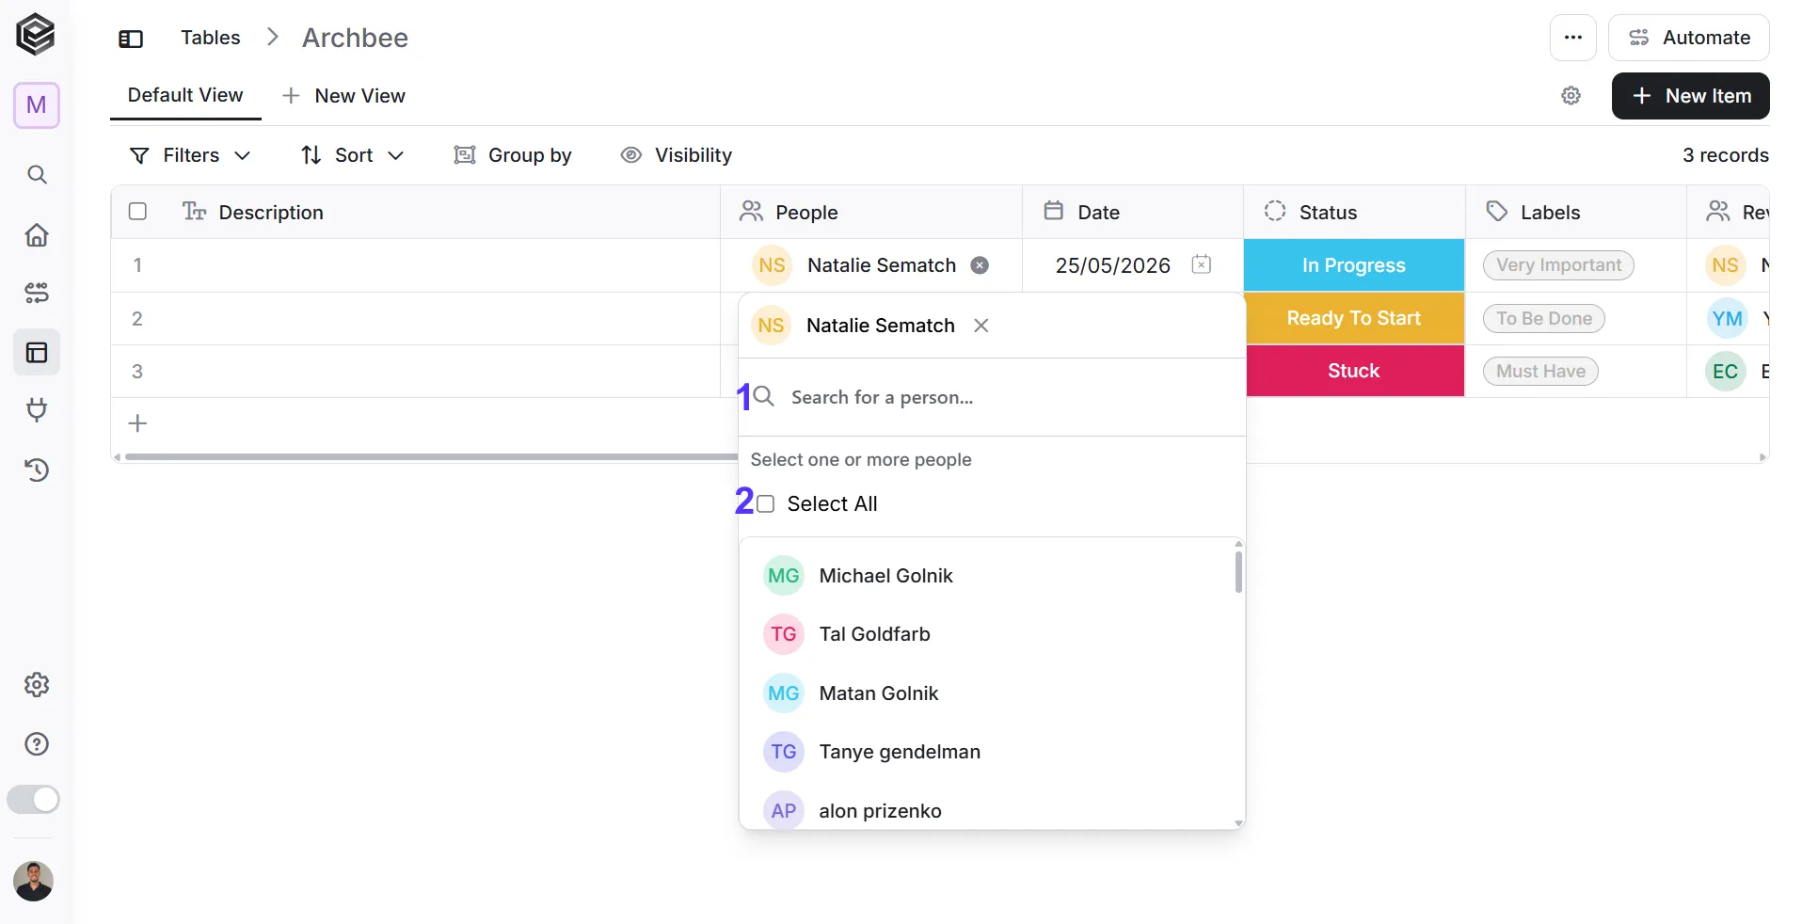Image resolution: width=1802 pixels, height=924 pixels.
Task: Clear the 25/05/2026 date with calendar icon
Action: 1202,264
